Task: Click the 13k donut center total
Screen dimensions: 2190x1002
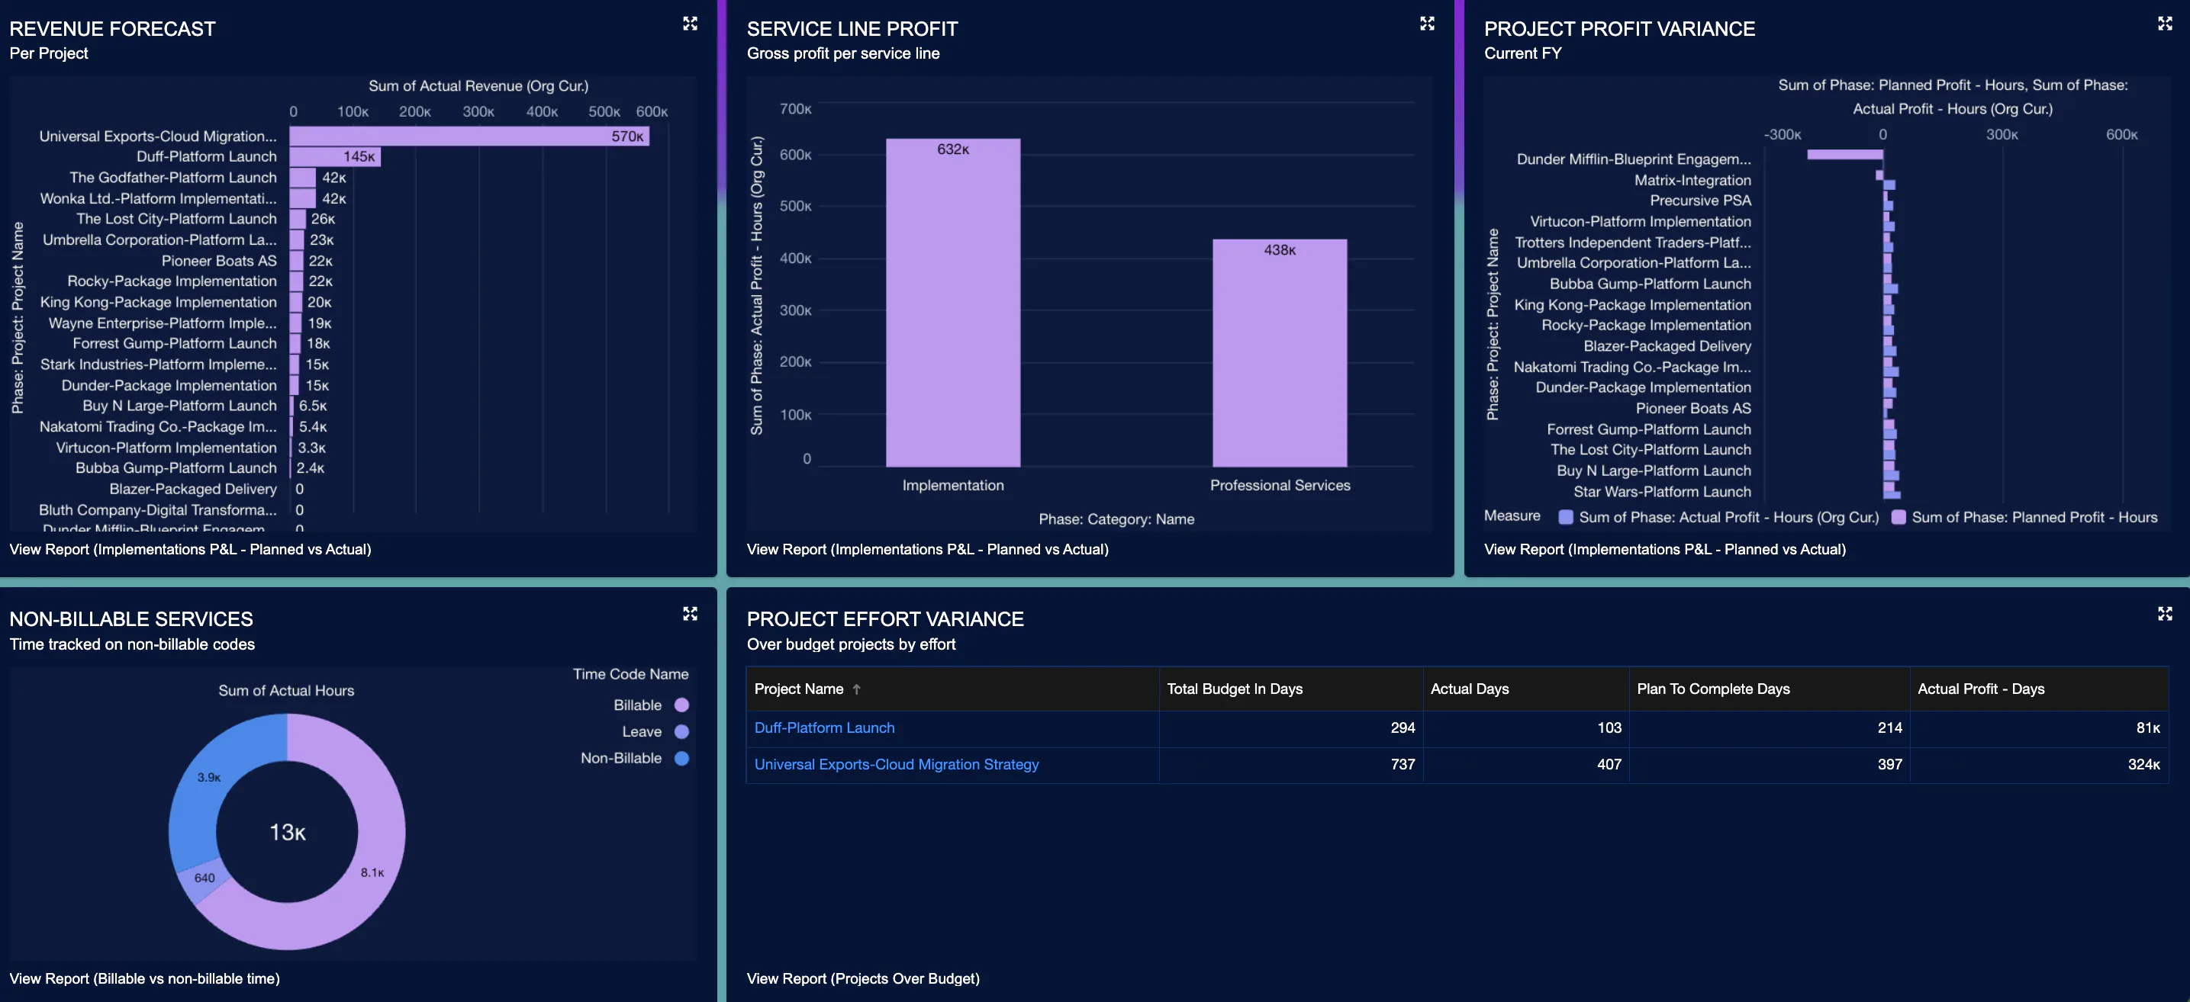Action: (x=288, y=832)
